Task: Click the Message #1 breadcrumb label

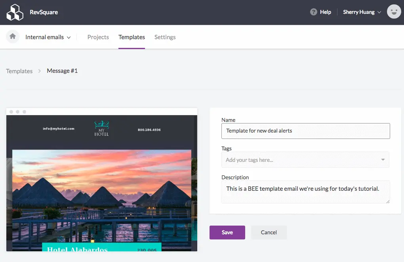Action: (62, 70)
